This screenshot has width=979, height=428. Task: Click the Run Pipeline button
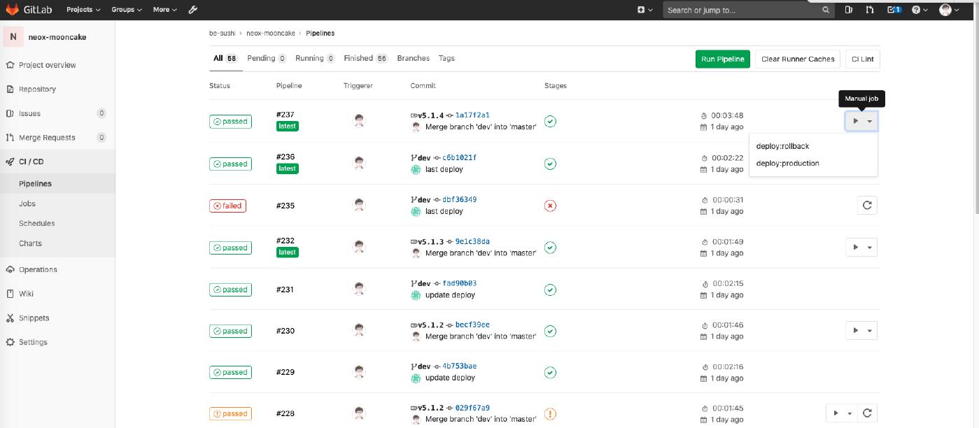[x=722, y=59]
